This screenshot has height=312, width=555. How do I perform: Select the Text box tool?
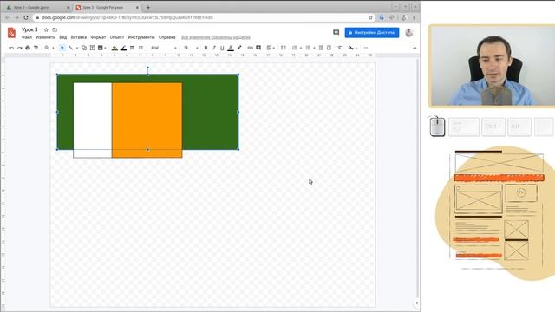pyautogui.click(x=93, y=48)
